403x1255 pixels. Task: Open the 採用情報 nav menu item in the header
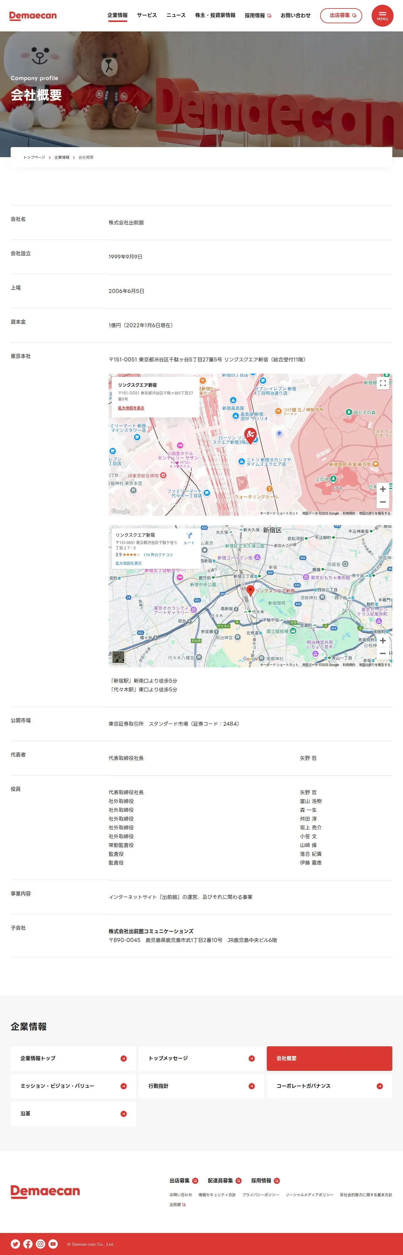(257, 15)
